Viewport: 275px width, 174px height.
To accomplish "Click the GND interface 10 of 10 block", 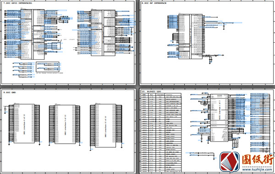I will [105, 125].
